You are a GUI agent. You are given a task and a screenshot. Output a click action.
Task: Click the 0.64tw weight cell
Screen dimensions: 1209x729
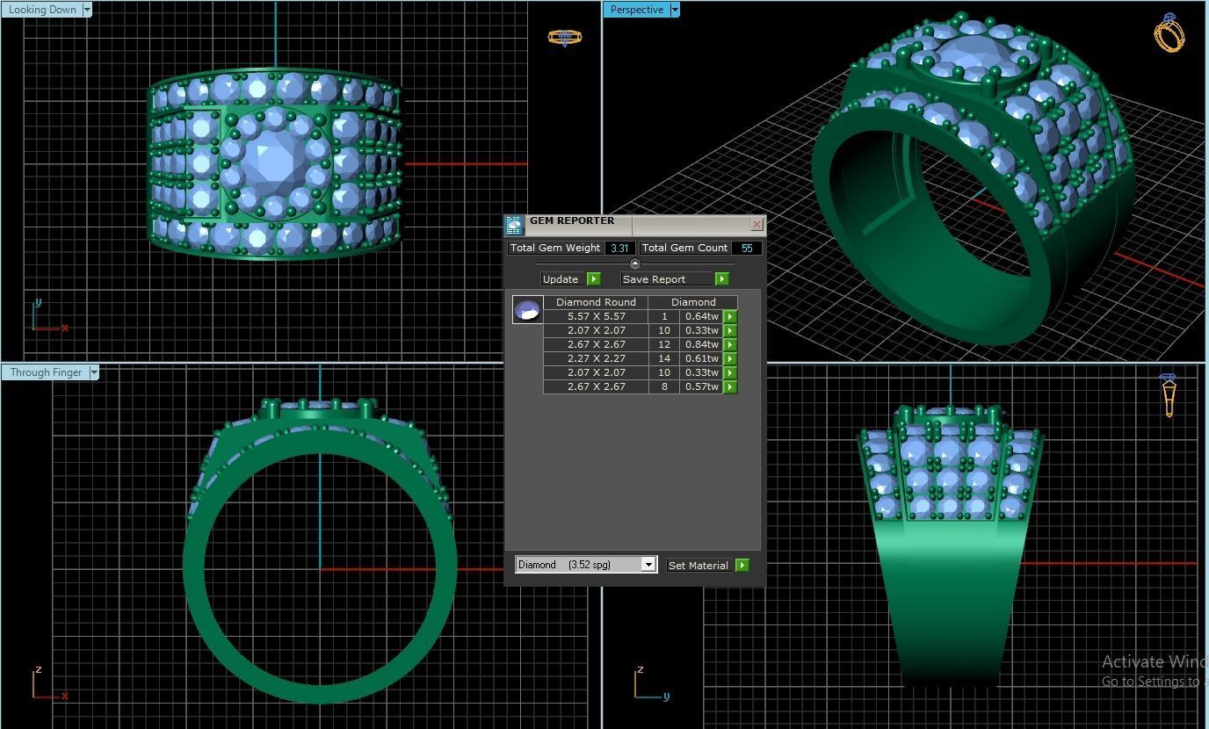(x=701, y=316)
